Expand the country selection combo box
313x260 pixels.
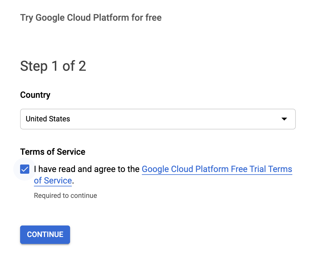pos(158,119)
